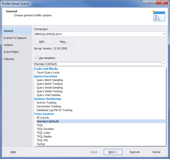Image resolution: width=170 pixels, height=159 pixels.
Task: Click the Execute button
Action: tap(135, 152)
